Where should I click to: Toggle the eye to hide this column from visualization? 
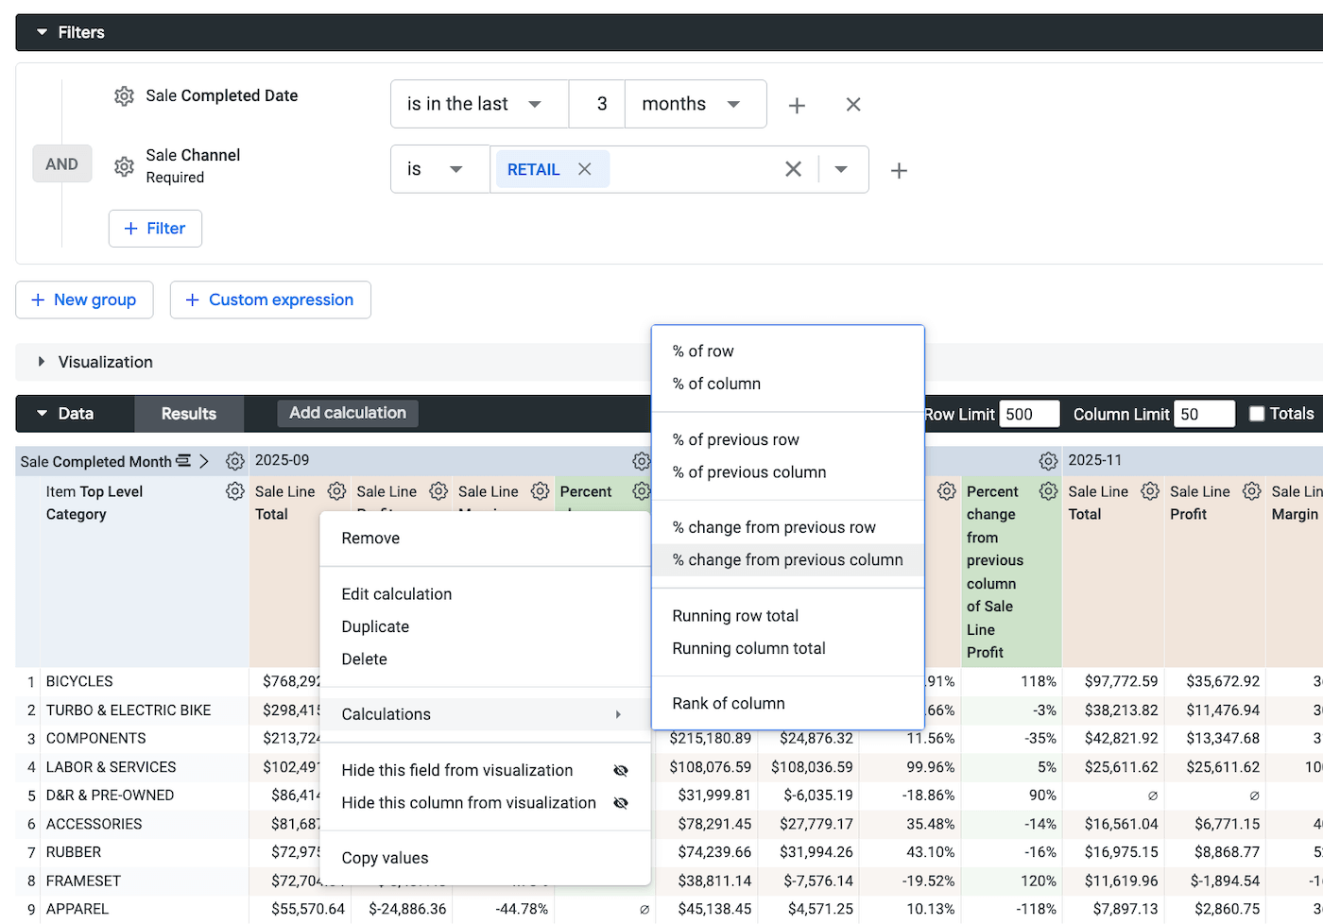621,802
